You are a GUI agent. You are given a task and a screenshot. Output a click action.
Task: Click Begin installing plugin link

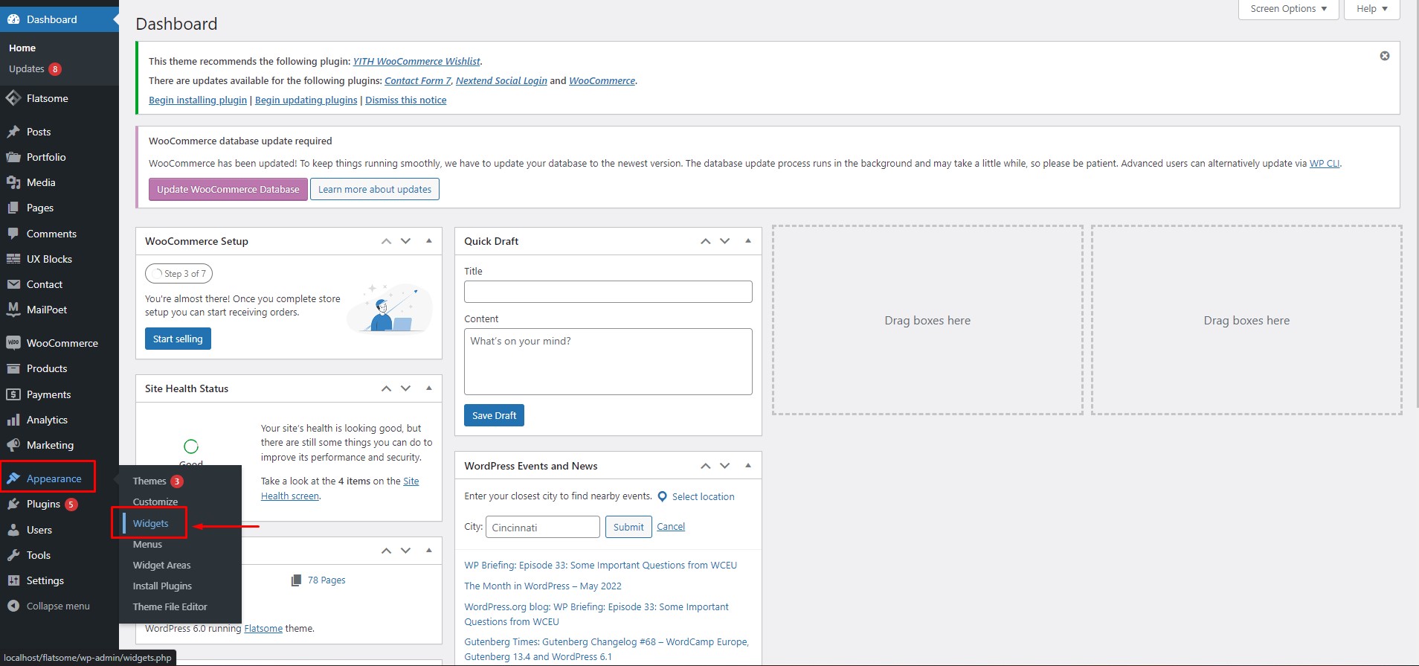point(198,100)
